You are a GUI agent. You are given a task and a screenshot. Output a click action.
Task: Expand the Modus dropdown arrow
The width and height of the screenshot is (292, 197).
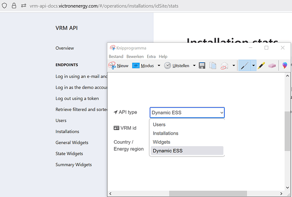click(159, 66)
